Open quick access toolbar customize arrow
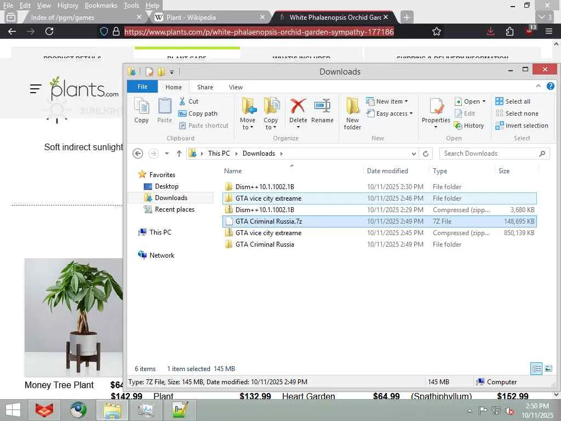 [x=171, y=72]
